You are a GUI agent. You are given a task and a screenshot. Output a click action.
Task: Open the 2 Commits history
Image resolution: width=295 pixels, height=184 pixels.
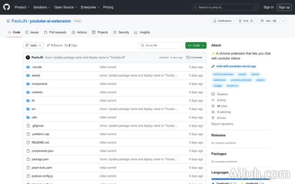coord(194,57)
